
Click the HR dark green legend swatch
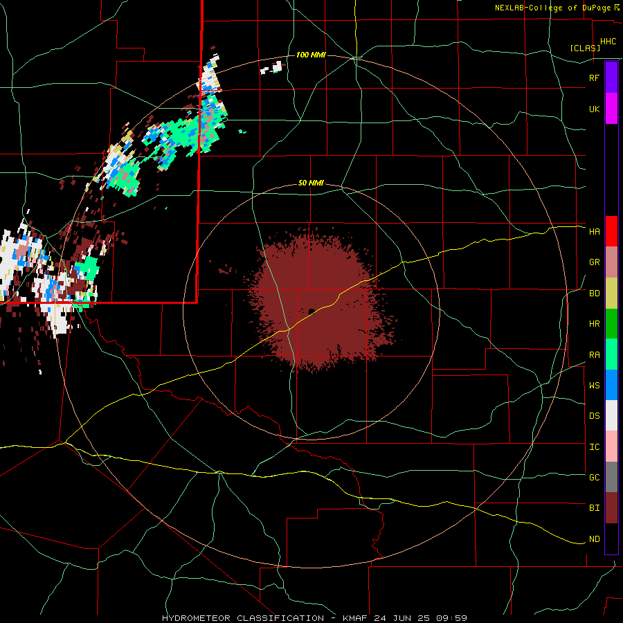coord(611,324)
